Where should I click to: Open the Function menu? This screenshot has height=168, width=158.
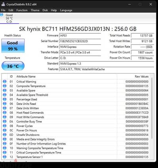point(22,10)
